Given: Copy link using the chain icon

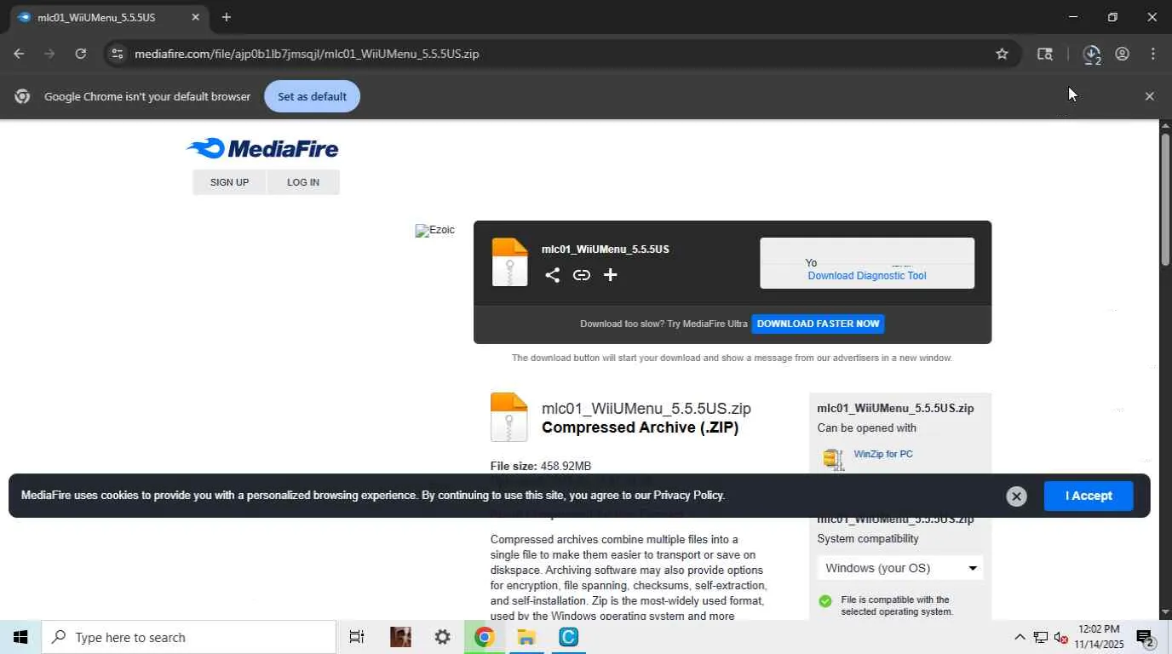Looking at the screenshot, I should click(x=582, y=274).
